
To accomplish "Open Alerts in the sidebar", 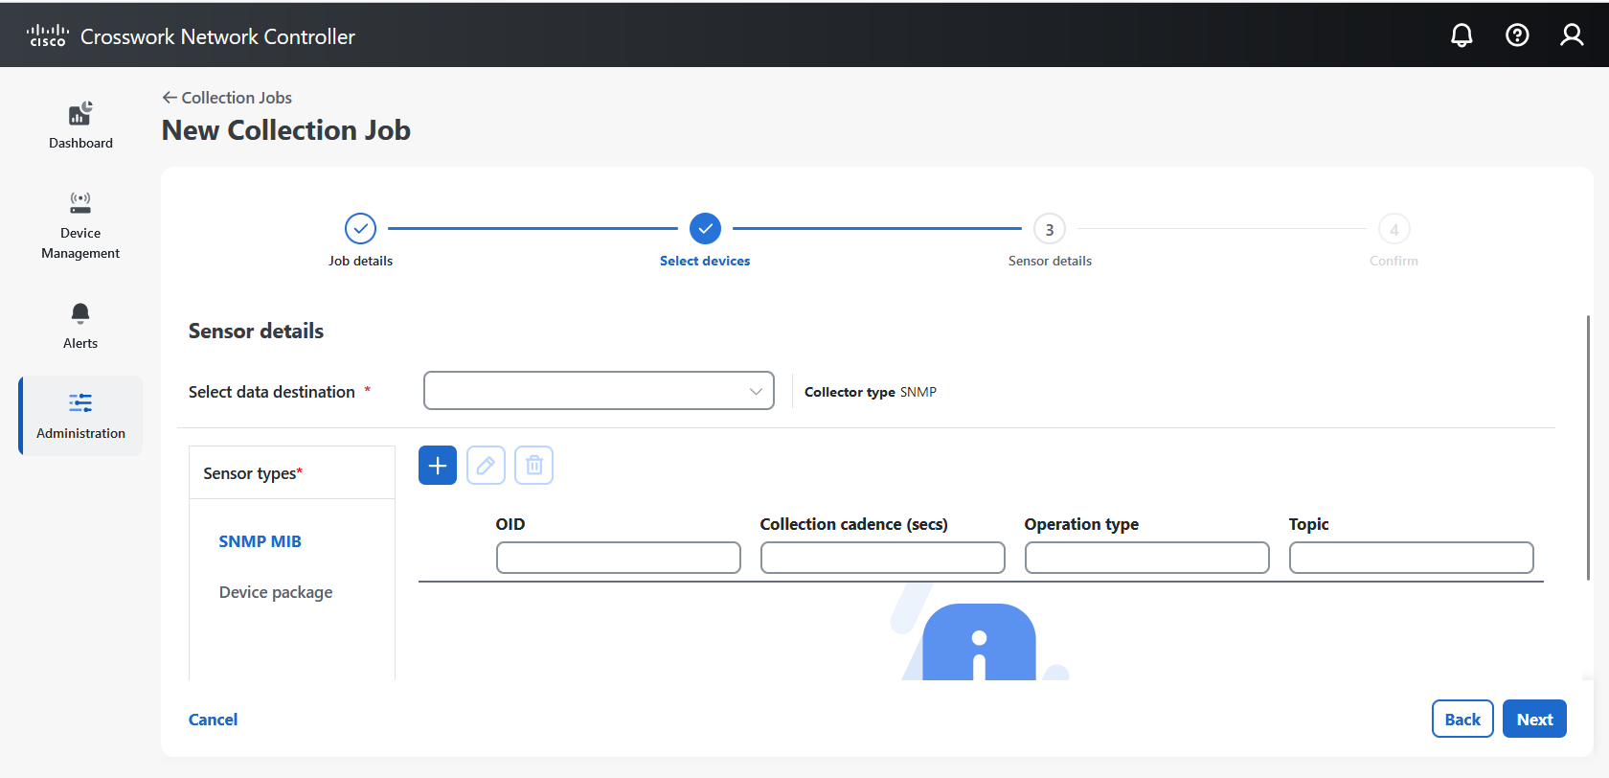I will pyautogui.click(x=80, y=327).
